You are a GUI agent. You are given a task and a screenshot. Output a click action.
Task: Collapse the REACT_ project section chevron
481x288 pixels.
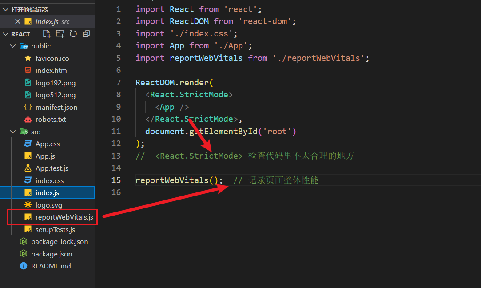(5, 34)
